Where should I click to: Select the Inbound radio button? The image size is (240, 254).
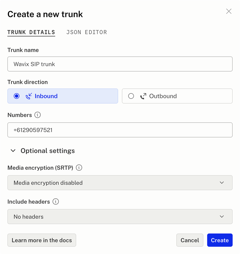pos(17,96)
